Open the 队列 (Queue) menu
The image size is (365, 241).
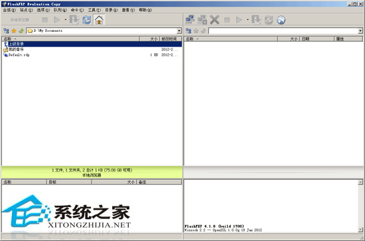60,10
